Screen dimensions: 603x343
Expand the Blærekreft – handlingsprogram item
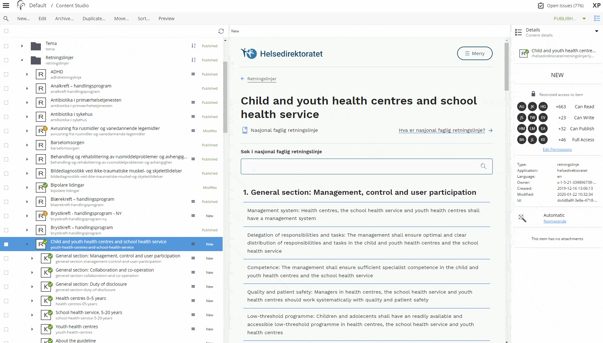click(27, 202)
